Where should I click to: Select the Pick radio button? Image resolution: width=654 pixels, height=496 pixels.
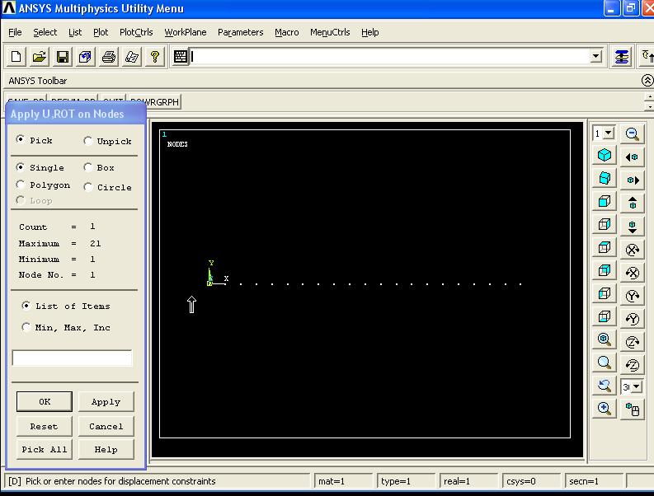(20, 139)
